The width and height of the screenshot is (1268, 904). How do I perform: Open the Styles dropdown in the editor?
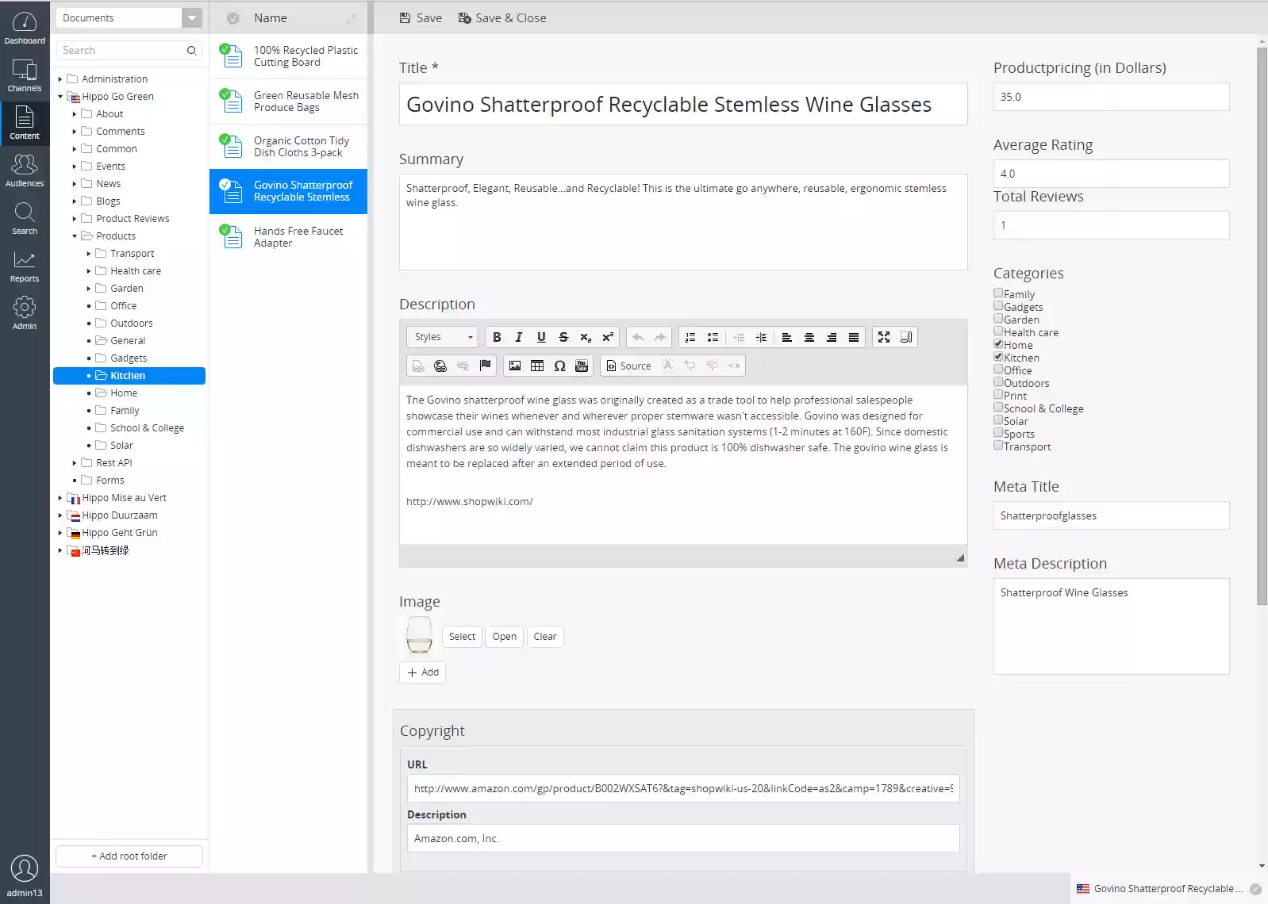click(x=443, y=337)
